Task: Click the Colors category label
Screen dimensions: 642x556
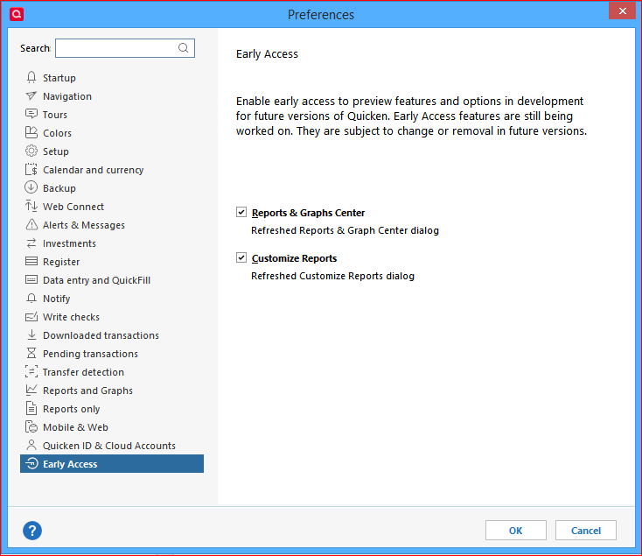Action: [57, 133]
